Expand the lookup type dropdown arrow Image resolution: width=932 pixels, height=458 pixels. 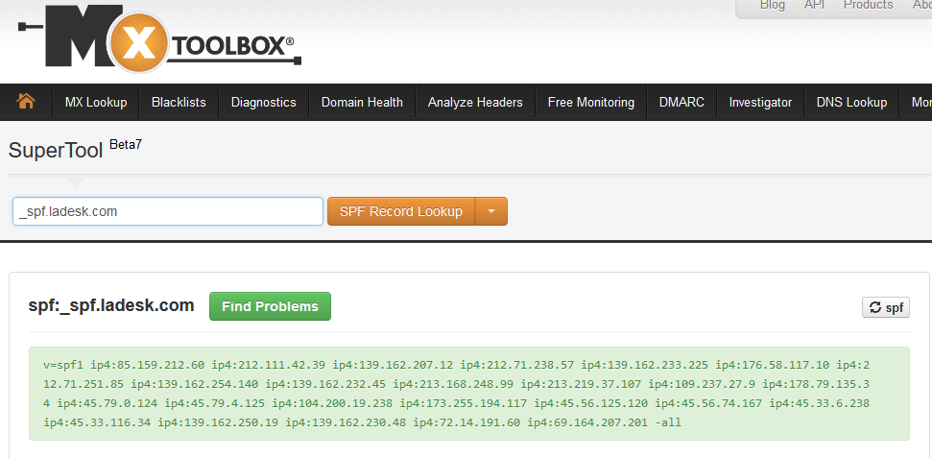pyautogui.click(x=491, y=211)
